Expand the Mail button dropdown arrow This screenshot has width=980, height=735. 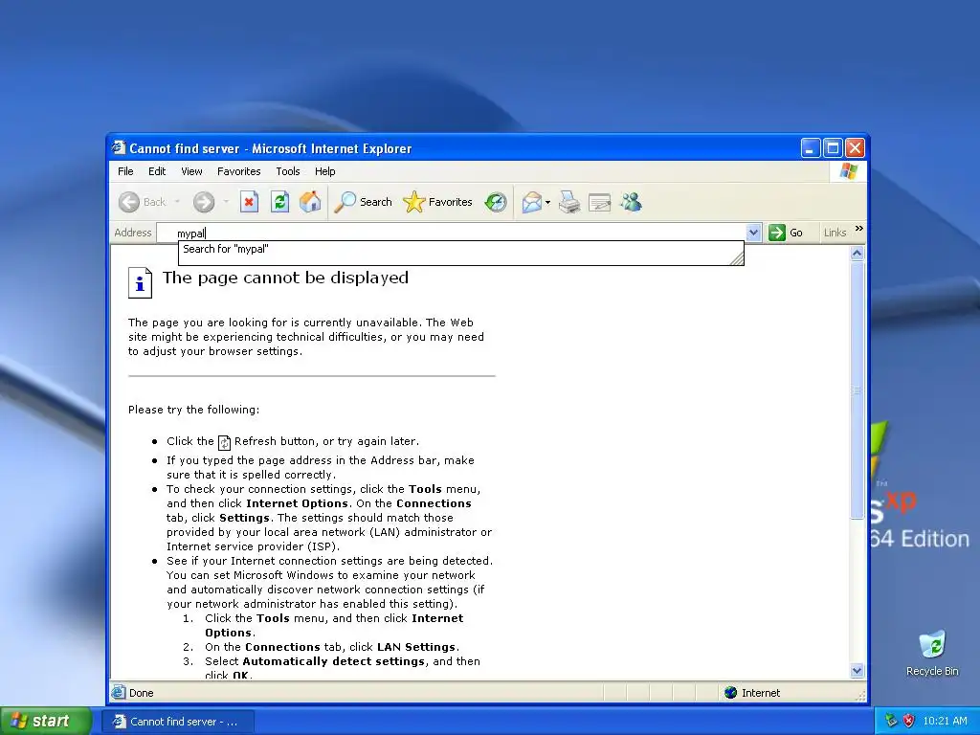548,202
